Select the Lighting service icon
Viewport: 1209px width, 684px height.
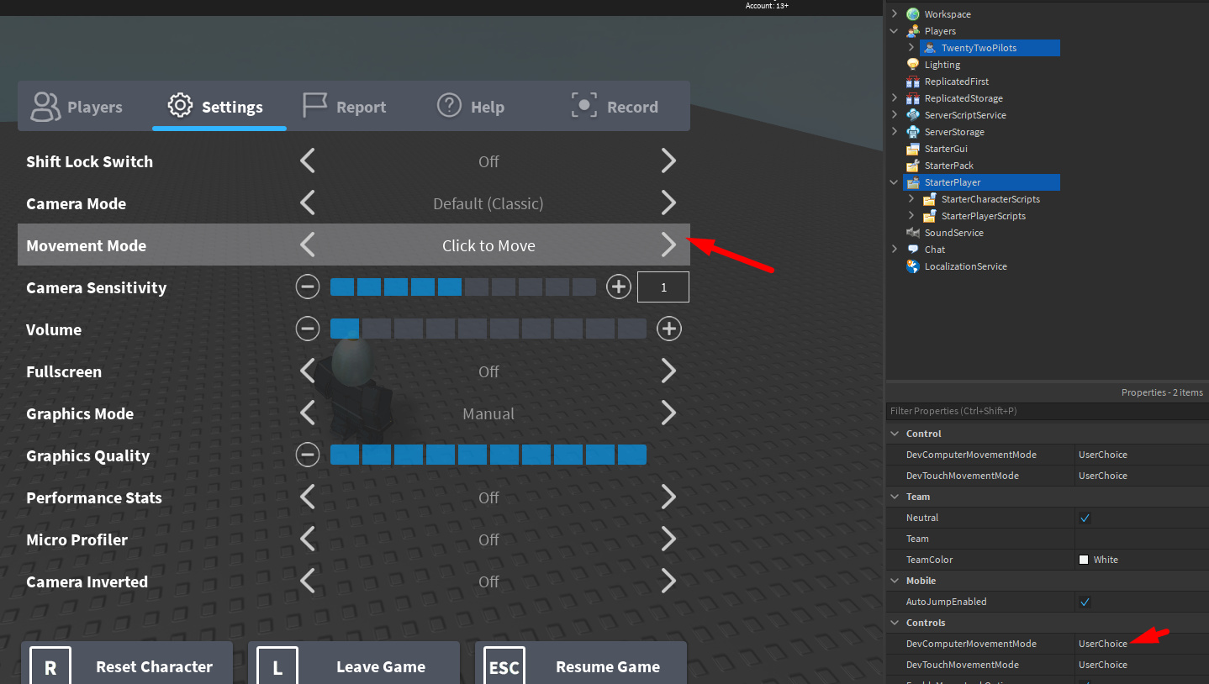(914, 64)
